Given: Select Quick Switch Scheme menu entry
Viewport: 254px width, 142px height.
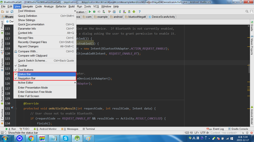Looking at the screenshot, I should [45, 60].
